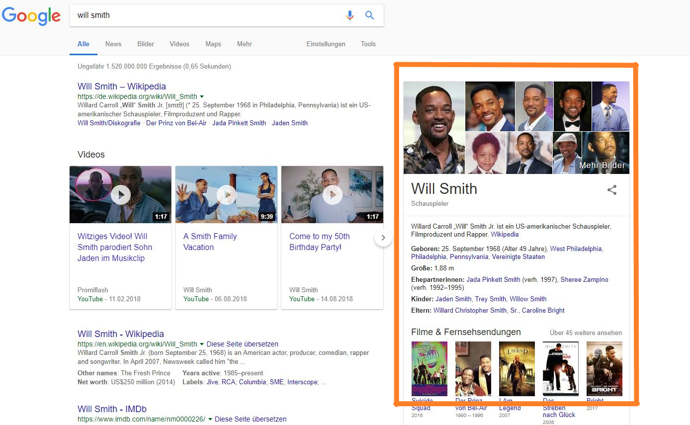Open Caroline Bright parent link
Viewport: 690px width, 425px height.
(x=543, y=310)
